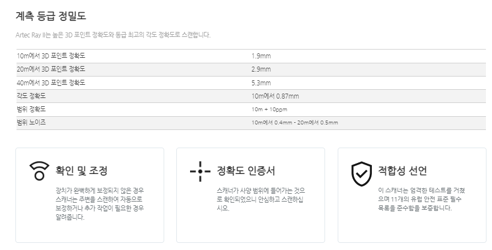Viewport: 492px width, 250px height.
Task: Click the 10m에서 0.87mm angle accuracy value
Action: [x=275, y=96]
